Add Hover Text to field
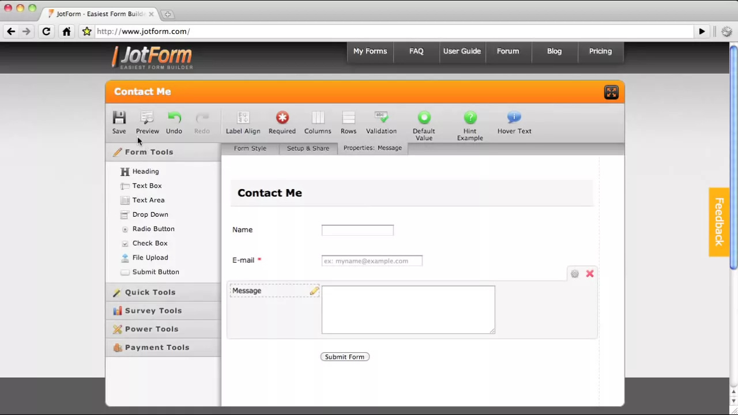738x415 pixels. pos(514,123)
